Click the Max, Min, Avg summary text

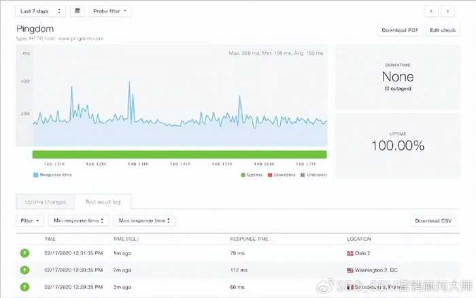(276, 53)
